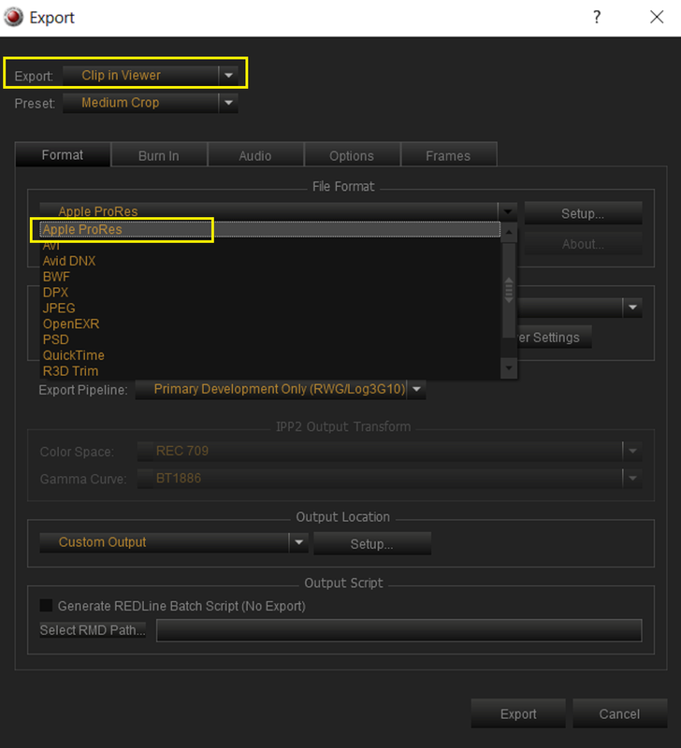
Task: Select PSD in the format list
Action: [x=270, y=339]
